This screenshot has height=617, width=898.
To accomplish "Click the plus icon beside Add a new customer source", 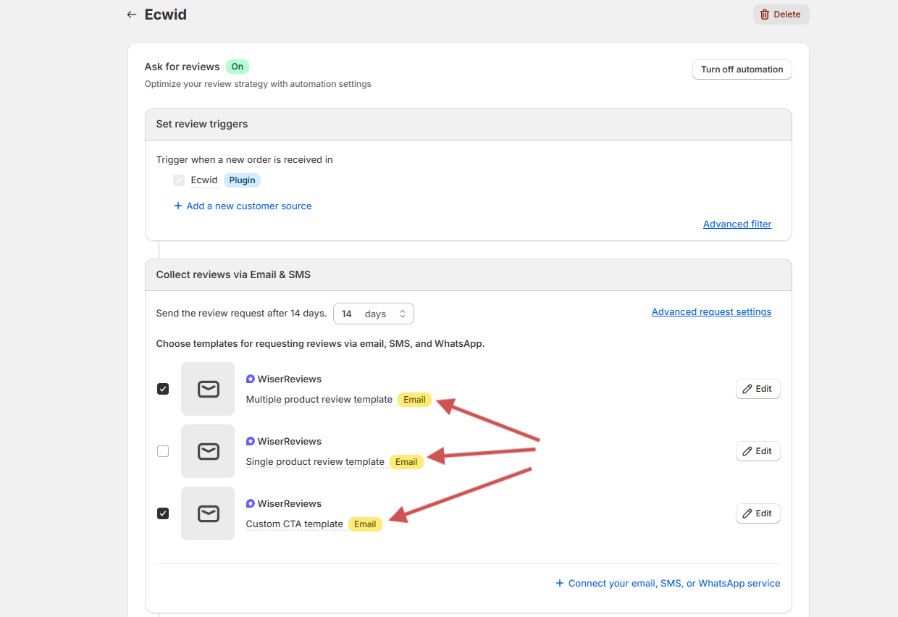I will point(178,206).
